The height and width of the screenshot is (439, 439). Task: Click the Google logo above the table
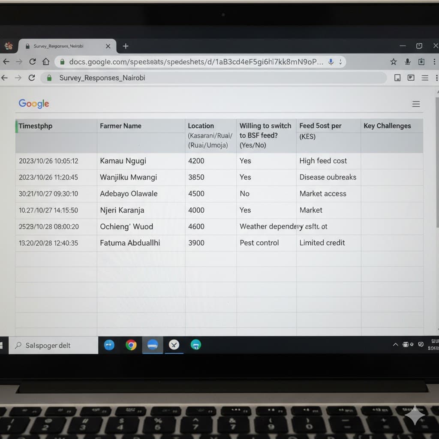tap(34, 104)
